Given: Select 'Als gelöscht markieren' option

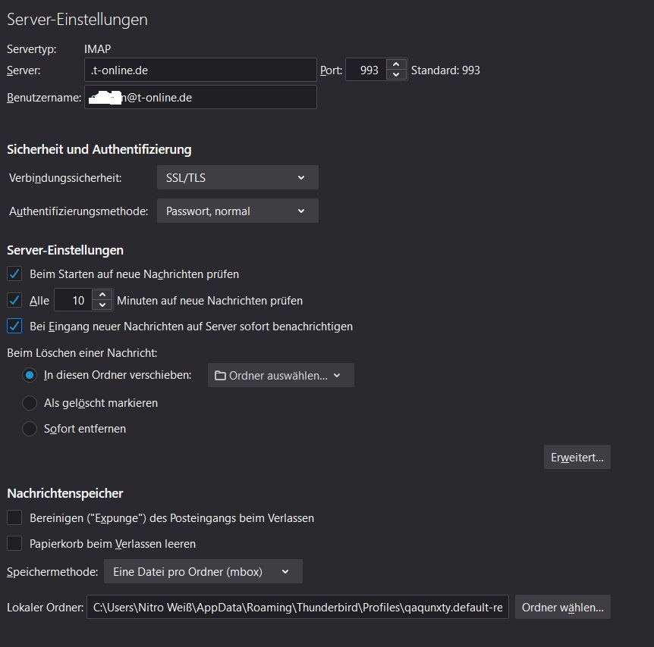Looking at the screenshot, I should click(x=30, y=403).
